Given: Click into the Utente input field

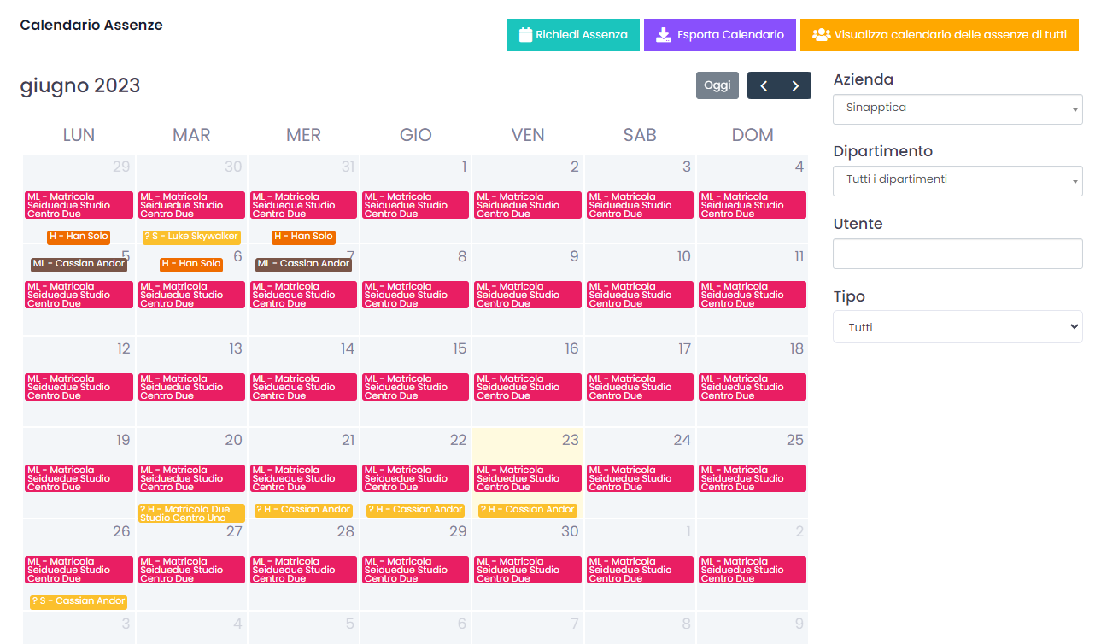Looking at the screenshot, I should 957,254.
